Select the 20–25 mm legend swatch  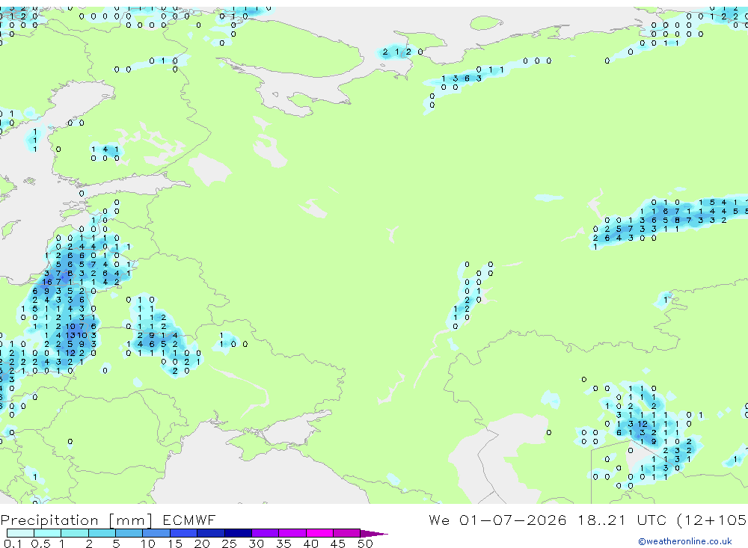pyautogui.click(x=210, y=533)
